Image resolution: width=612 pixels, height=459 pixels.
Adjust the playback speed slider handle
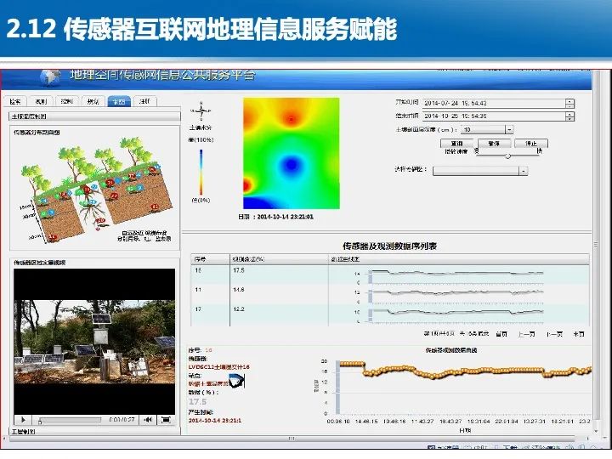click(507, 156)
